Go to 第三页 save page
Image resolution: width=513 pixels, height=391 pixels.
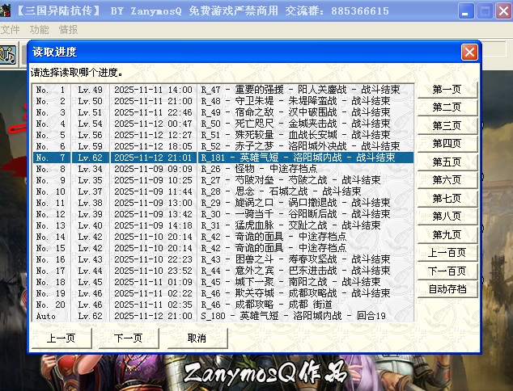click(447, 125)
